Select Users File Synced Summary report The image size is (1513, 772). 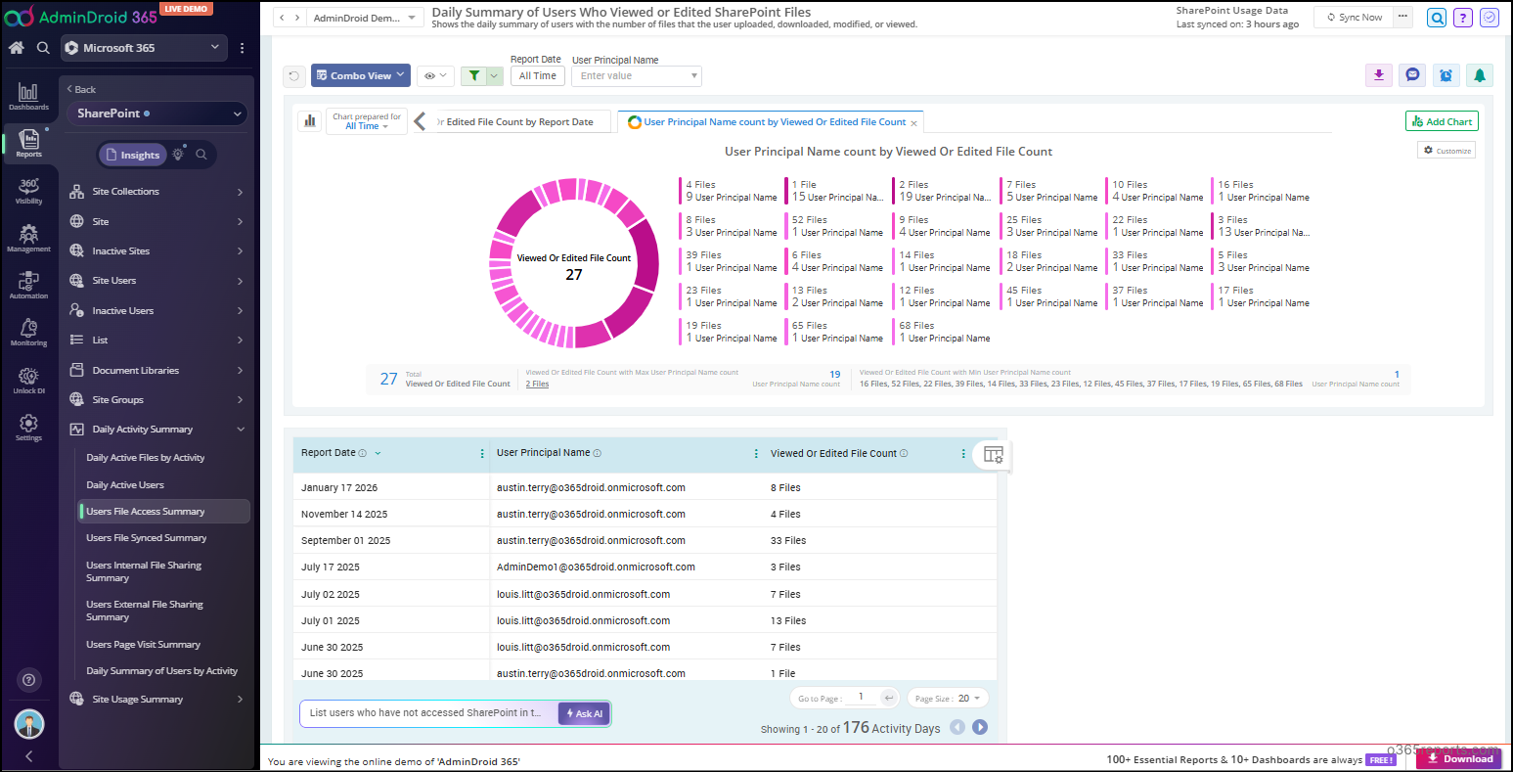(x=147, y=538)
